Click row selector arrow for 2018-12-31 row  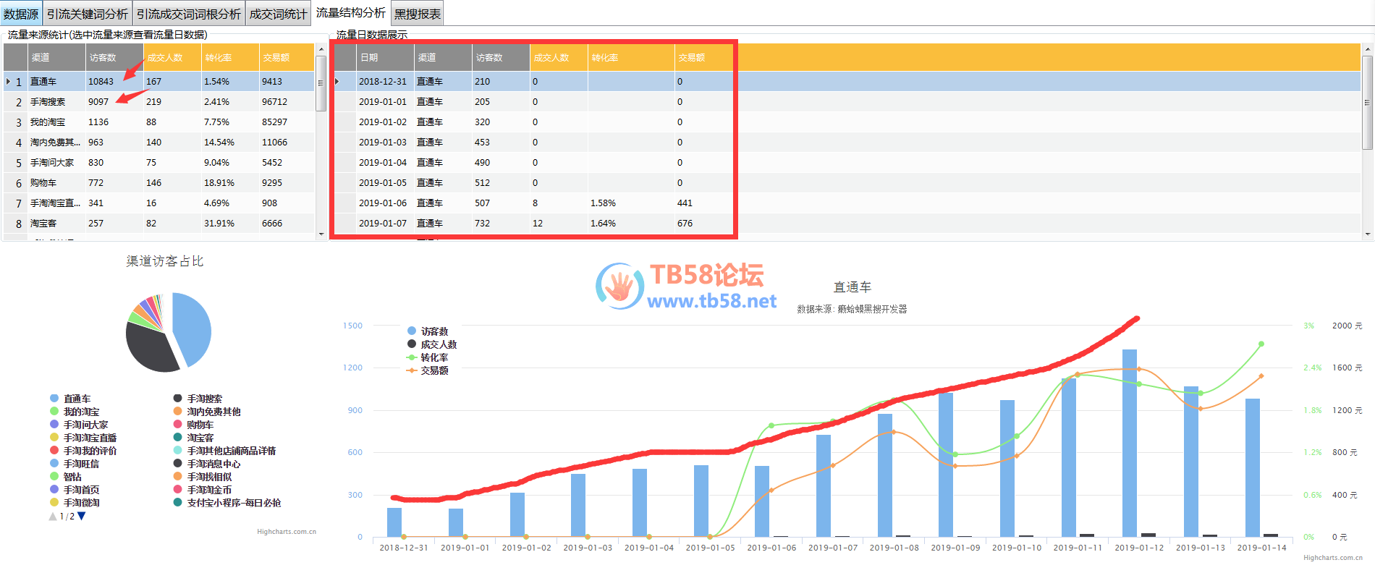(337, 82)
